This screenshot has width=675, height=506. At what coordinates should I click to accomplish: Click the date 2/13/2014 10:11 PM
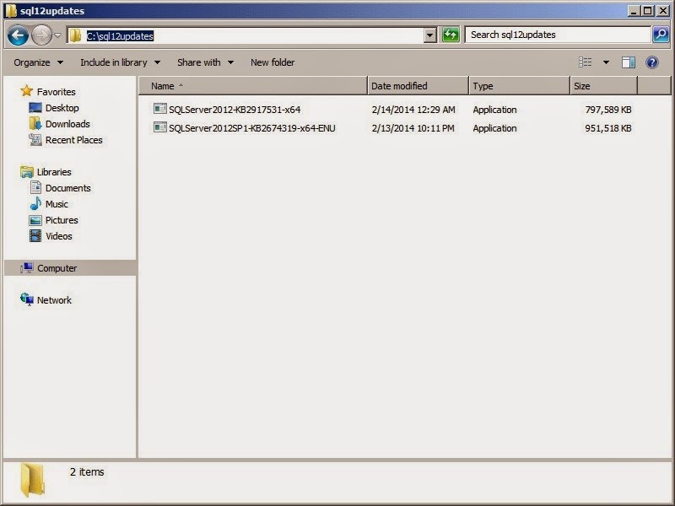click(413, 128)
